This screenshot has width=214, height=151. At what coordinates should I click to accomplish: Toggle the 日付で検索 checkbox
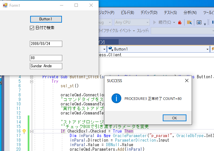[x=32, y=28]
